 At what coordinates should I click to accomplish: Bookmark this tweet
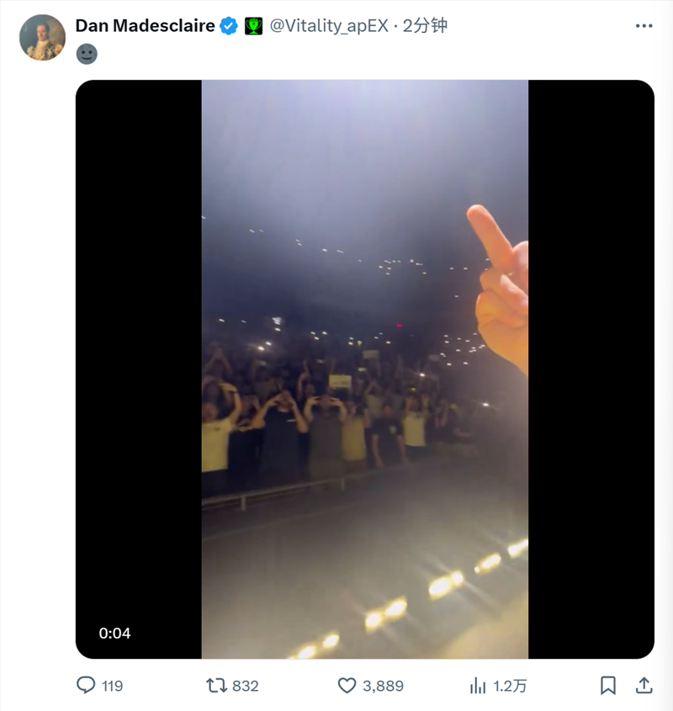(x=608, y=685)
